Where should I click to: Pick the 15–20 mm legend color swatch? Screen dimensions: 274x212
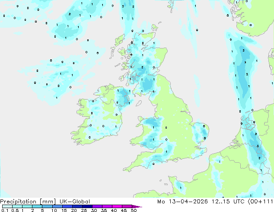point(67,206)
